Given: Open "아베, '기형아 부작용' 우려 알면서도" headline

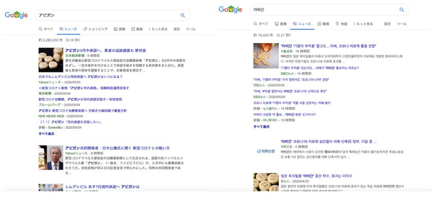Looking at the screenshot, I should click(291, 80).
